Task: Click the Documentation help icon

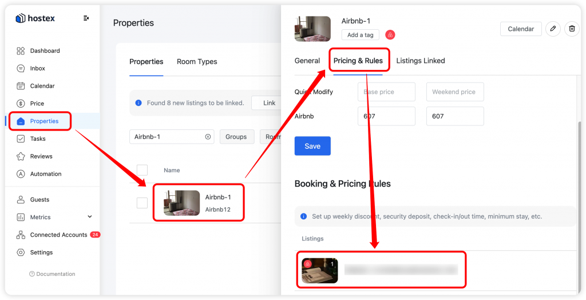Action: 32,274
